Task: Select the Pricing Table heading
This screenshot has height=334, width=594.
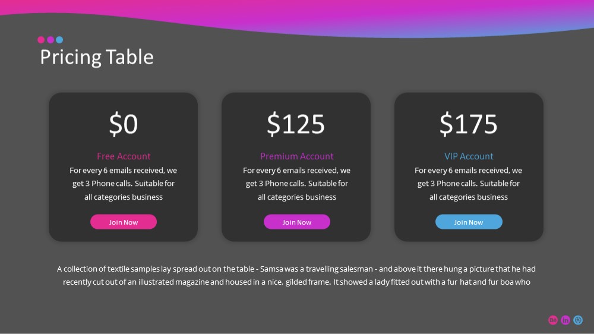Action: tap(97, 57)
